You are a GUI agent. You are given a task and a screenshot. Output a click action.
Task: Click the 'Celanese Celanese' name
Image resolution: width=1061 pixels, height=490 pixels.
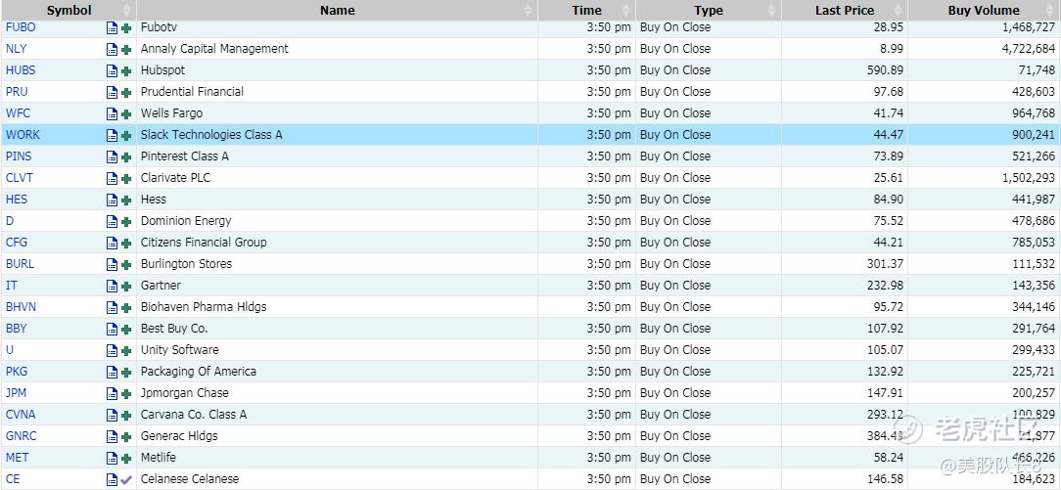(x=190, y=479)
